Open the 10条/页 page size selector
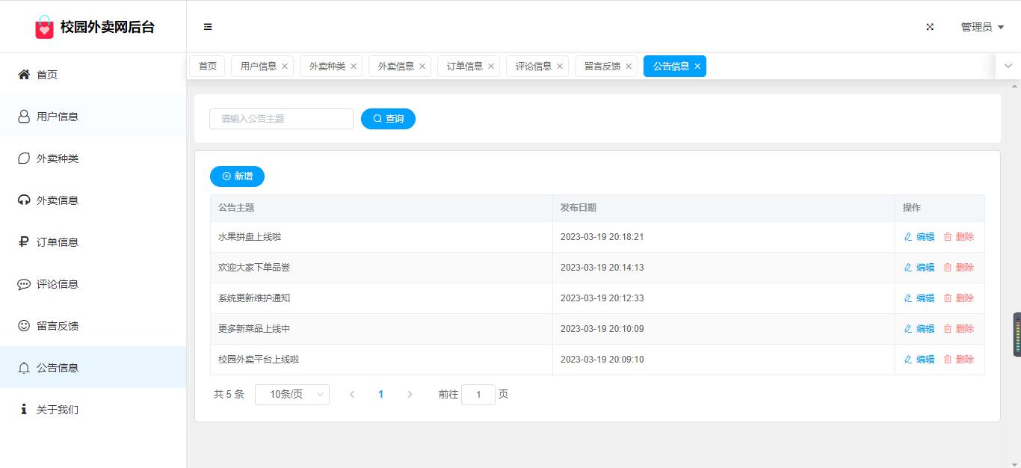Viewport: 1021px width, 468px height. coord(292,394)
